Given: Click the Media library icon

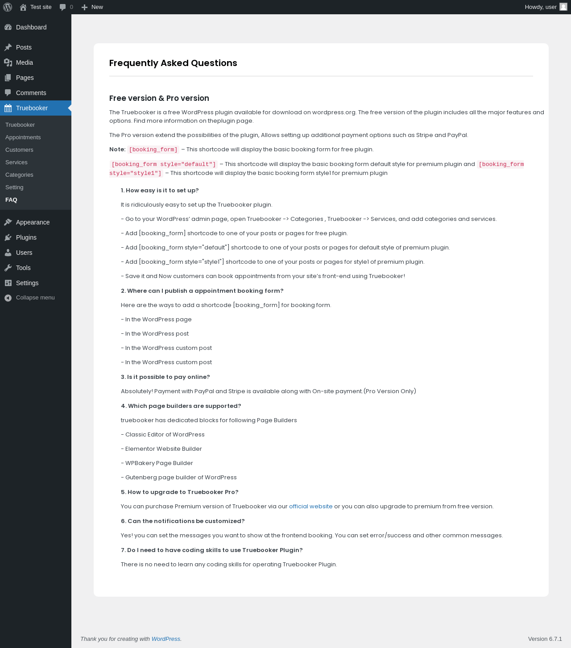Looking at the screenshot, I should coord(8,62).
